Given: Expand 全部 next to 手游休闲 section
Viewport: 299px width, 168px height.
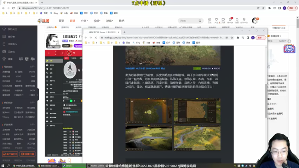Looking at the screenshot, I should pyautogui.click(x=32, y=125).
